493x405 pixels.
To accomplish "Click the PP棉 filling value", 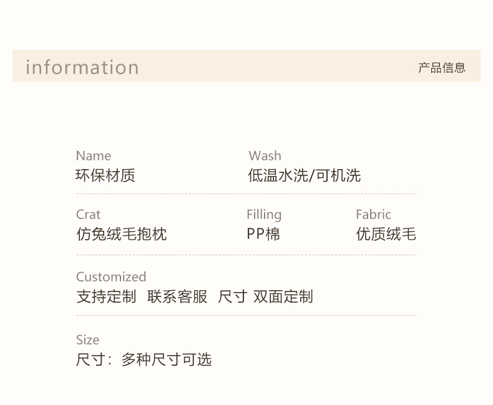I will click(263, 234).
